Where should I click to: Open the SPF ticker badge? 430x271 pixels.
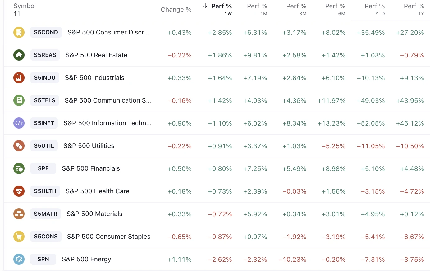[43, 168]
